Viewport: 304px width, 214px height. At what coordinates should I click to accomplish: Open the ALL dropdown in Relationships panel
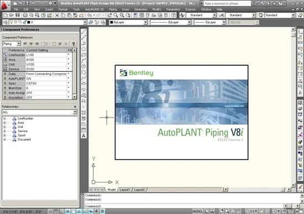(75, 112)
